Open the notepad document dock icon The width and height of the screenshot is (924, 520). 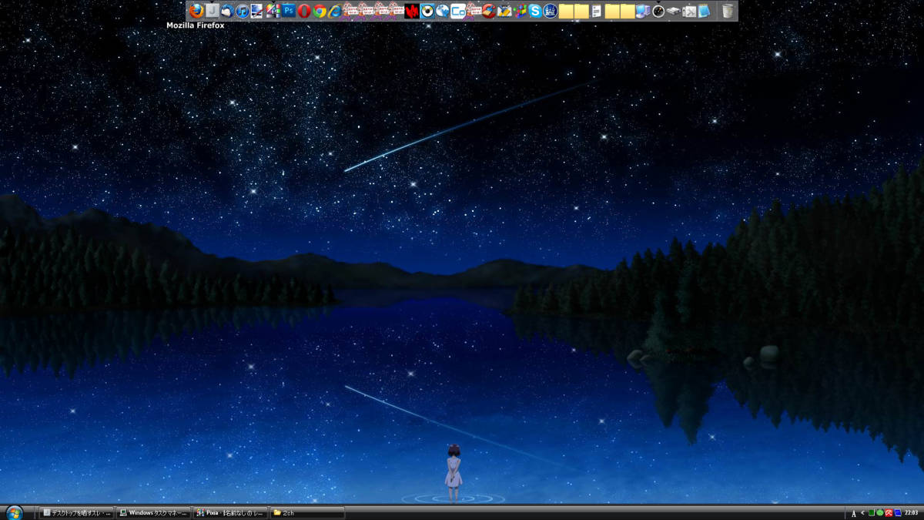pyautogui.click(x=597, y=11)
